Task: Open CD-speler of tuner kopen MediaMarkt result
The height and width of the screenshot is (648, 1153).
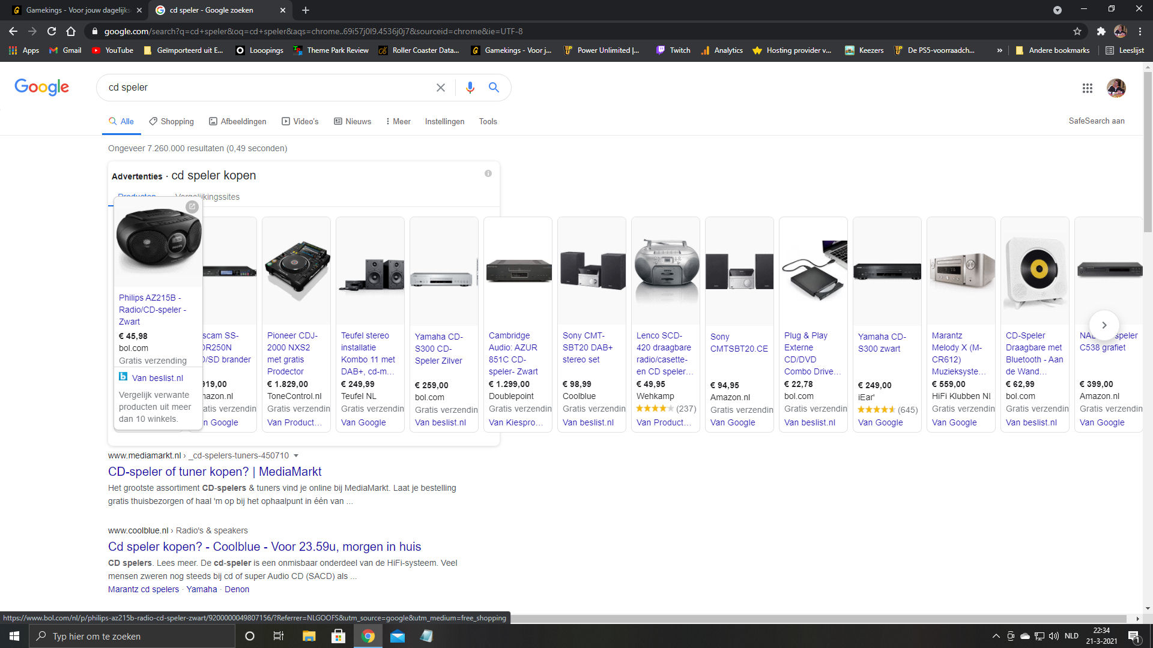Action: [214, 472]
